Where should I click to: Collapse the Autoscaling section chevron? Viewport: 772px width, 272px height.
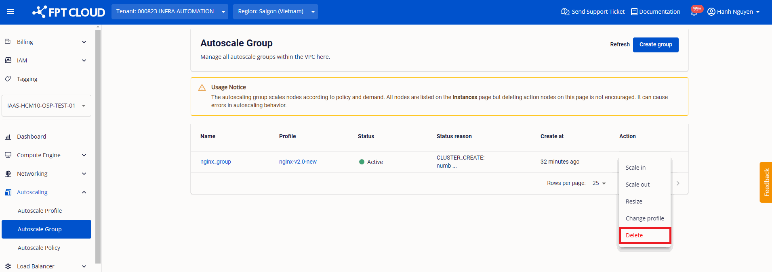[x=84, y=192]
